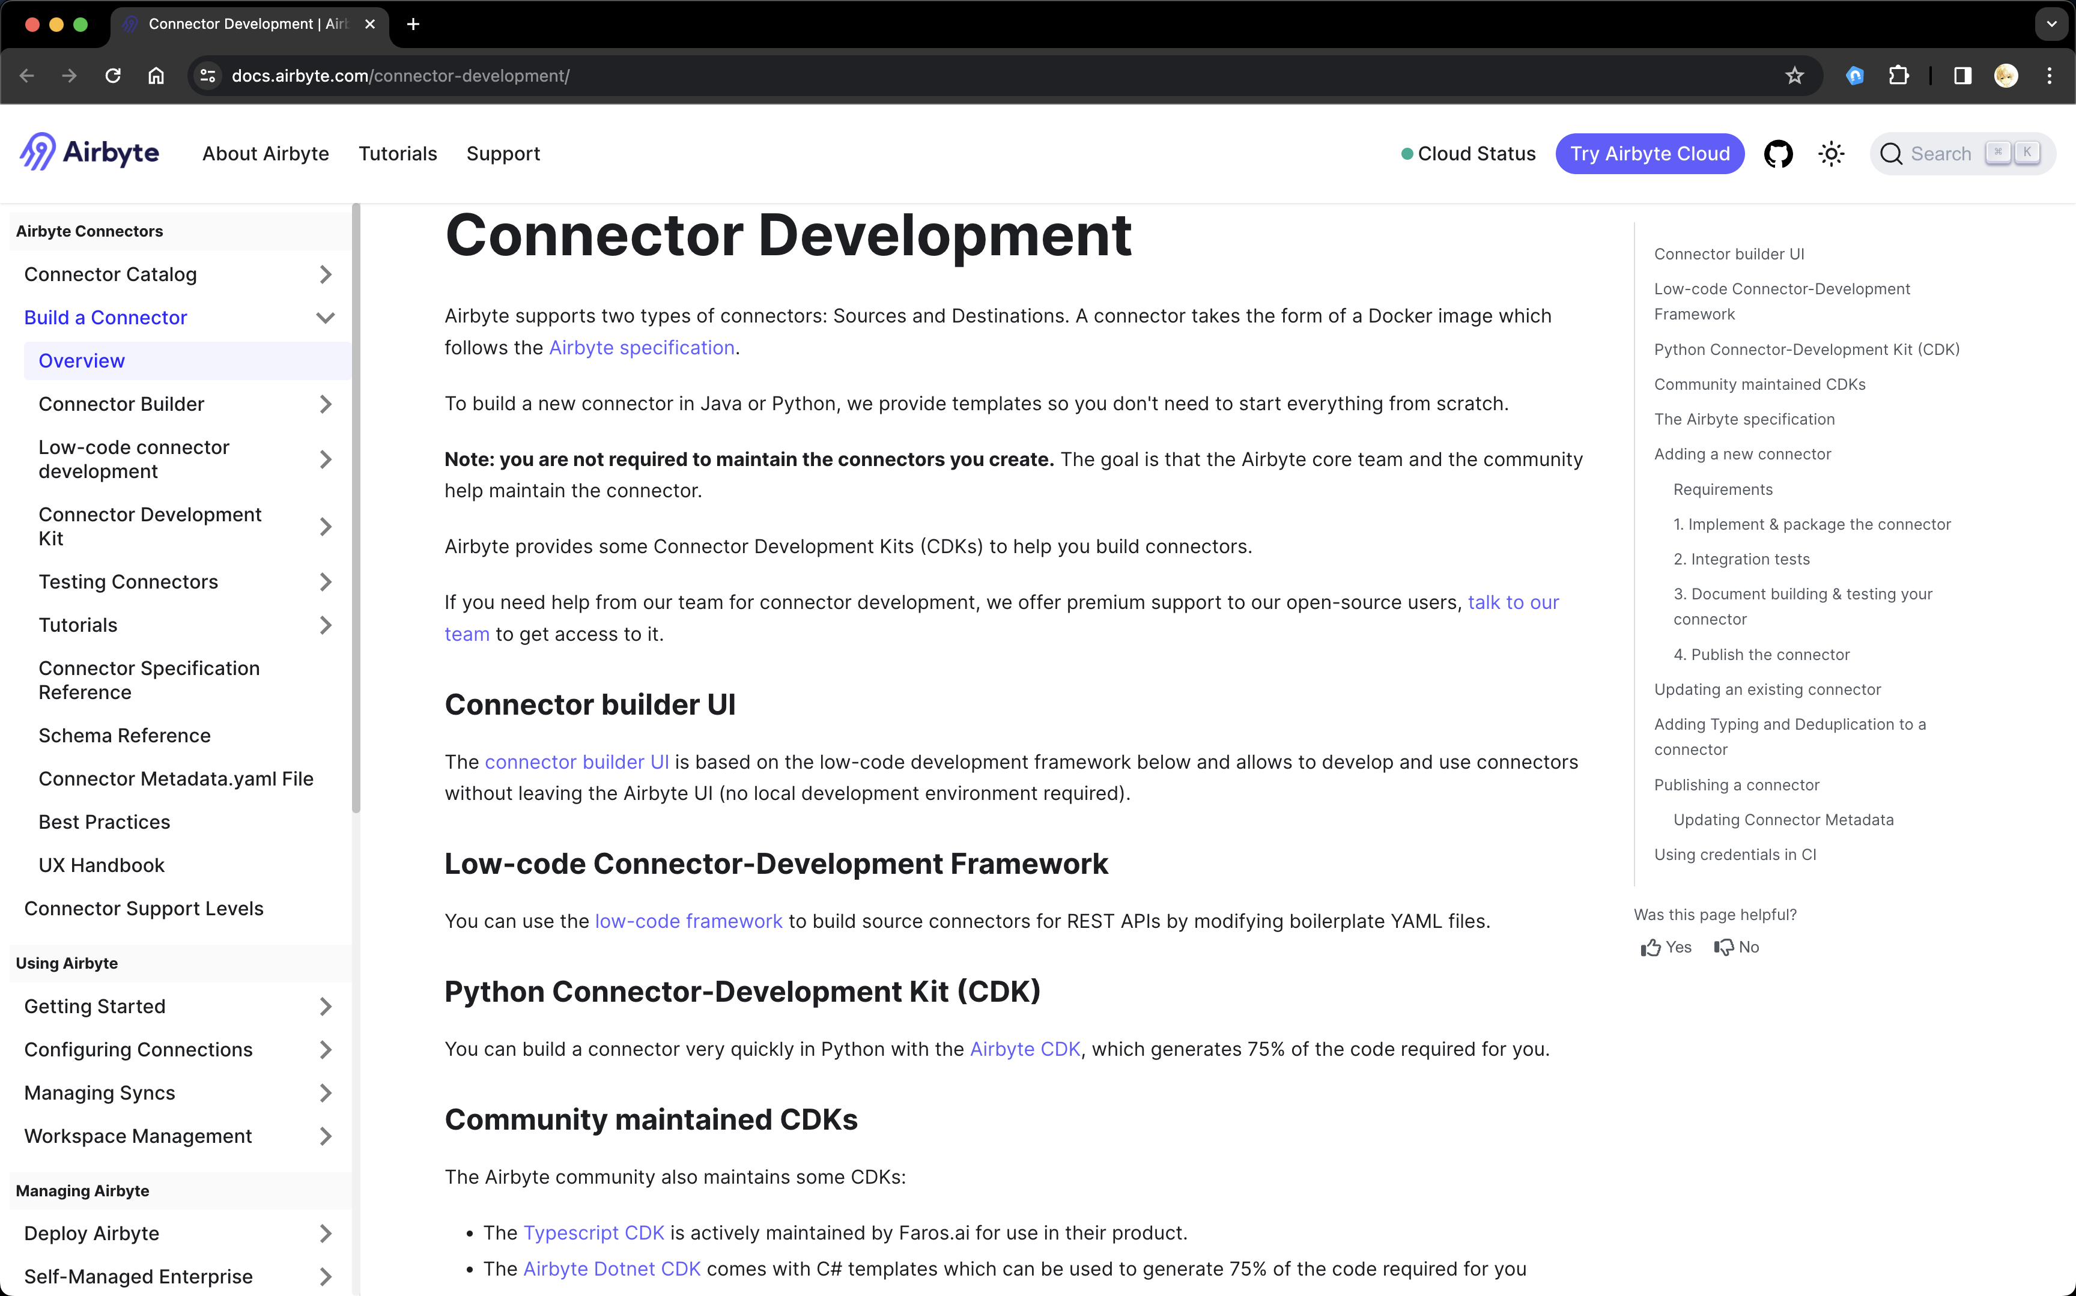
Task: Expand the sidebar Tutorials chevron
Action: coord(325,625)
